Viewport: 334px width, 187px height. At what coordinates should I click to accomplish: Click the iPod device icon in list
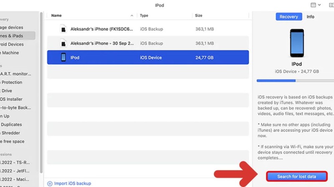[x=63, y=57]
